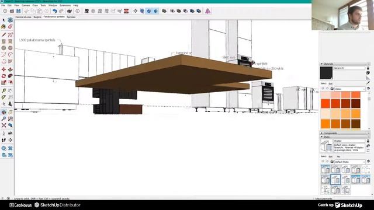The height and width of the screenshot is (210, 374).
Task: Click the Undo arrow in toolbar
Action: pyautogui.click(x=54, y=11)
